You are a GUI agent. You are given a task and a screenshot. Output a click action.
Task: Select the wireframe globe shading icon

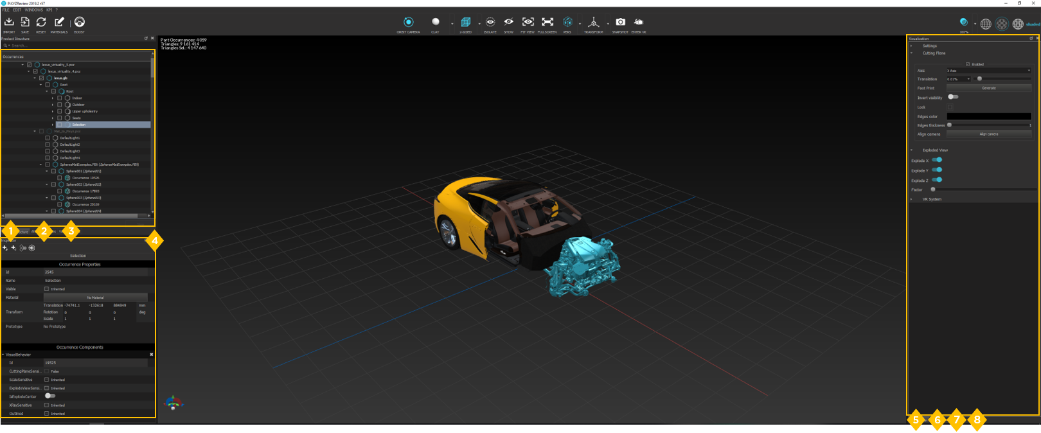[986, 24]
